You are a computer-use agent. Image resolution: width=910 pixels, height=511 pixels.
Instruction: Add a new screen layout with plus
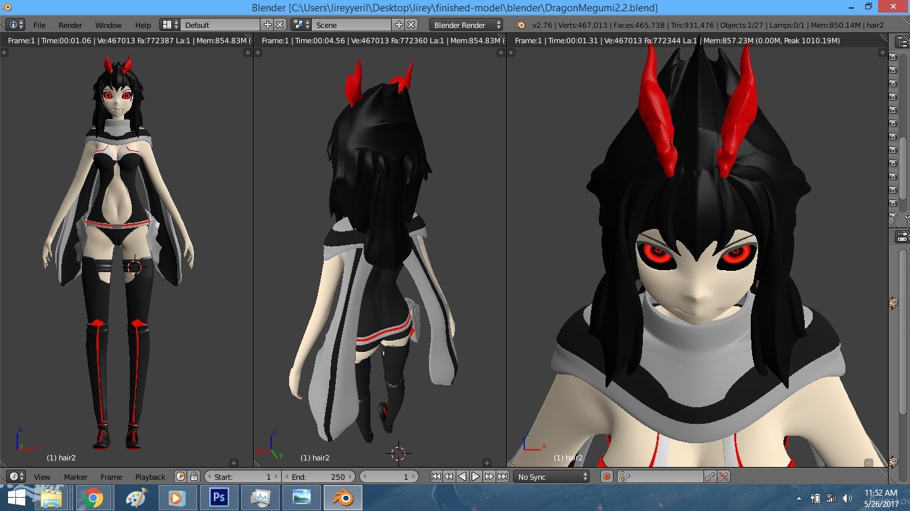(x=268, y=25)
